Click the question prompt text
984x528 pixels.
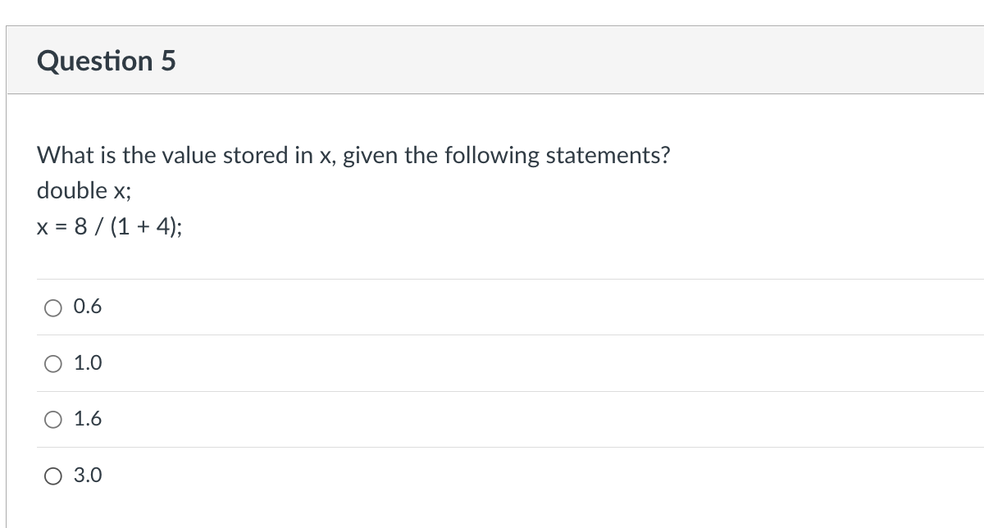[x=353, y=155]
